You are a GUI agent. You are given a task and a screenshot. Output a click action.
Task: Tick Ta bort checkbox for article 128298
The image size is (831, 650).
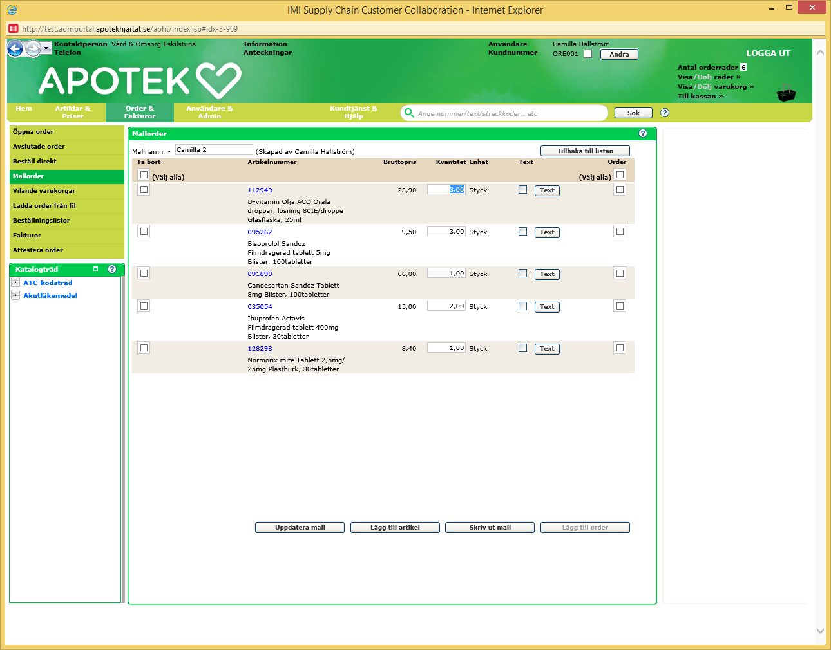point(144,348)
